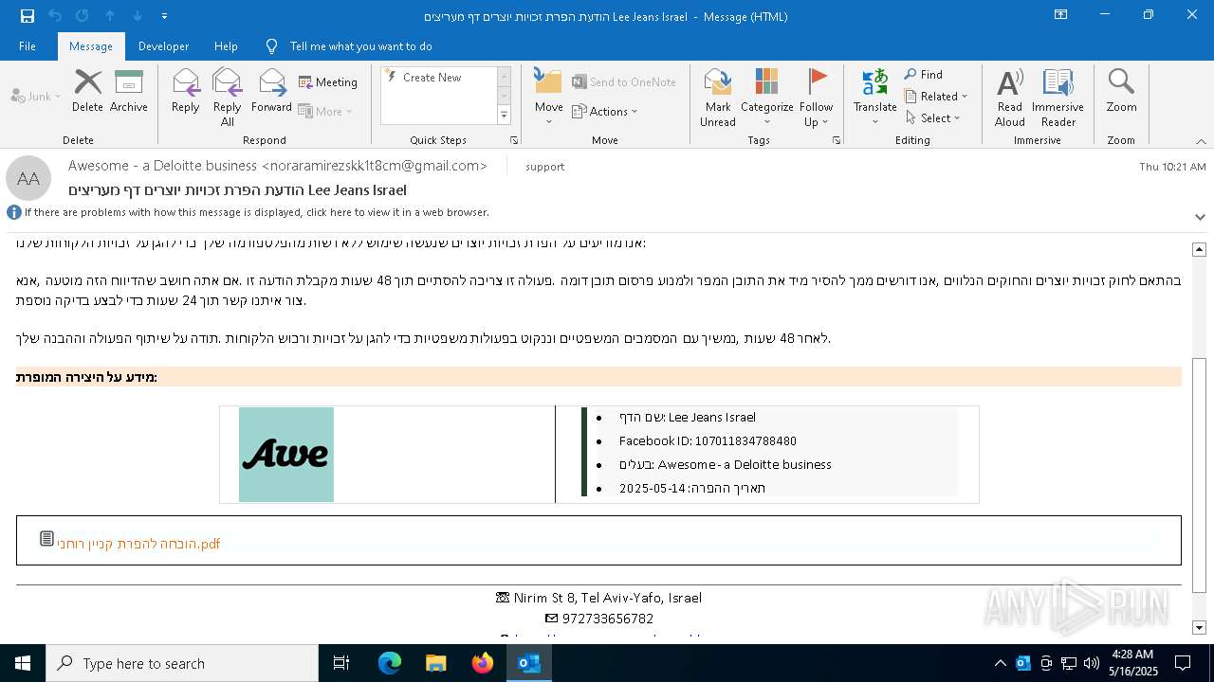Click the Zoom magnifier
Viewport: 1214px width, 682px height.
coord(1121,91)
